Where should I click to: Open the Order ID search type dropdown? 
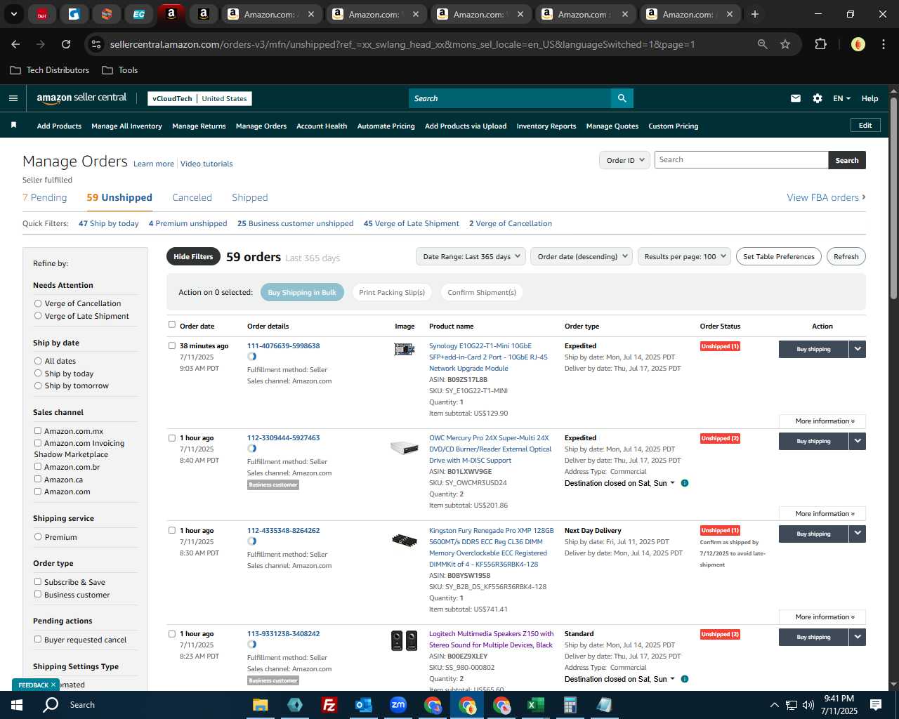point(624,160)
